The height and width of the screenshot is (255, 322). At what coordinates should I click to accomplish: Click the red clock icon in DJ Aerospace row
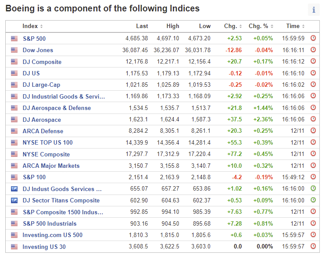[x=313, y=119]
